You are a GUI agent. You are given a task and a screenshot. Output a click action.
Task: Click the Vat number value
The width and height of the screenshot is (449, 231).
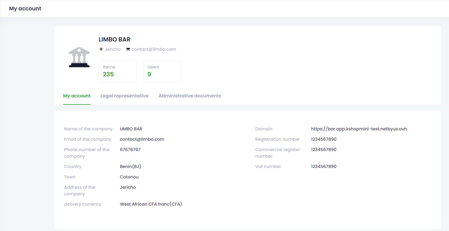(324, 167)
